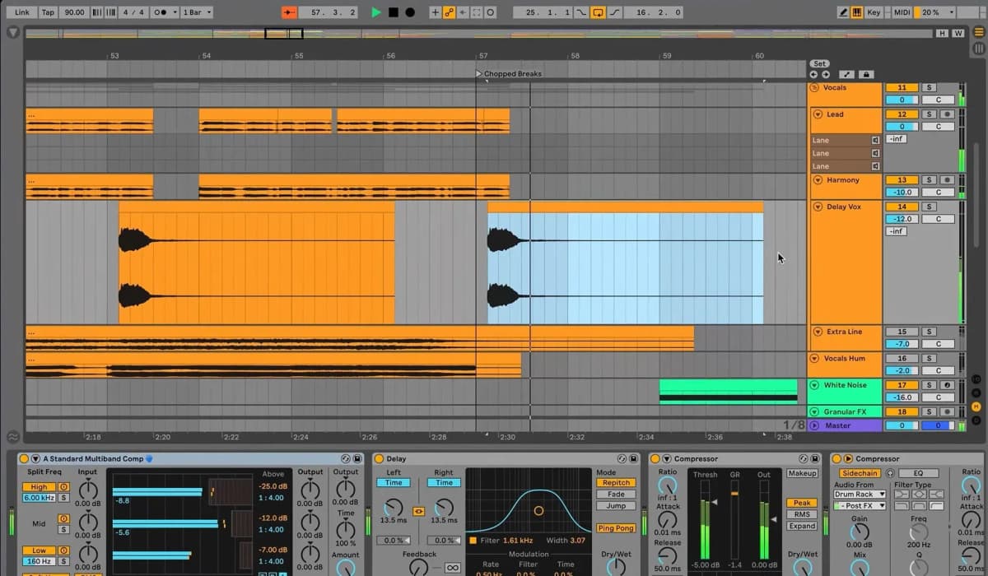This screenshot has height=576, width=988.
Task: Select the light blue Delay Vox clip
Action: tap(626, 263)
